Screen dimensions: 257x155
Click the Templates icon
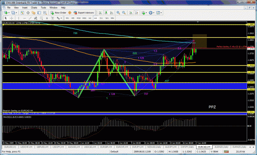tap(158, 13)
